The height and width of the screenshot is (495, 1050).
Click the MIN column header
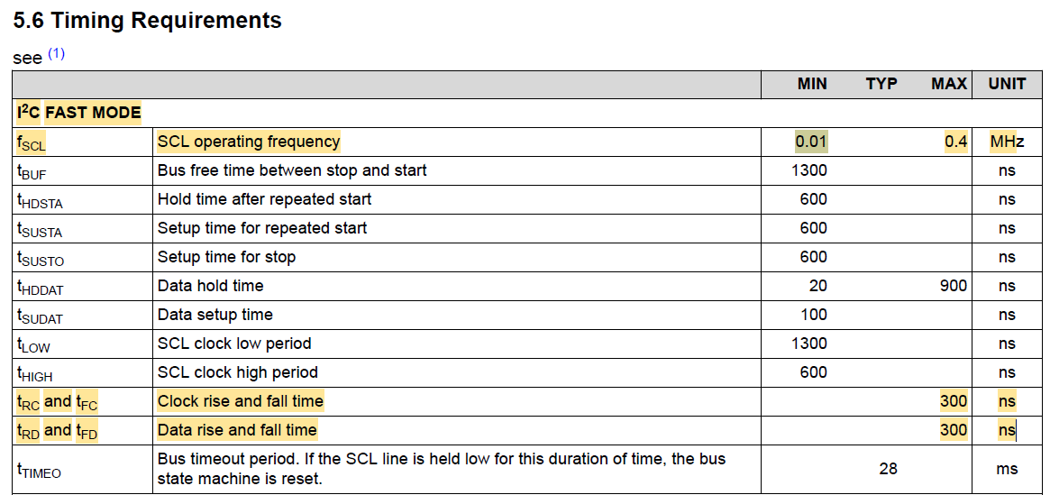[x=812, y=84]
